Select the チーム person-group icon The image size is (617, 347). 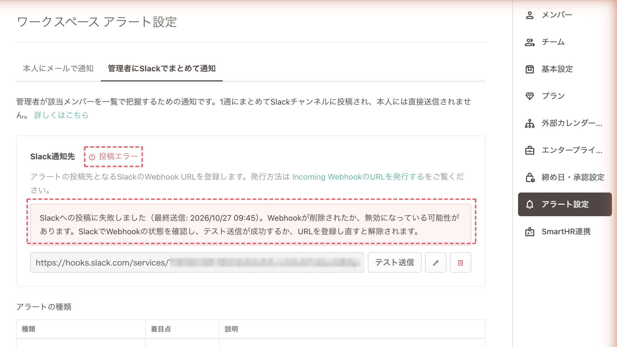(530, 42)
